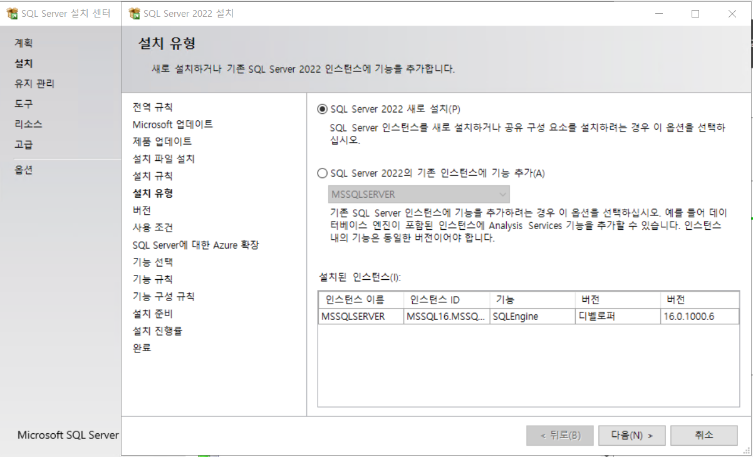
Task: Click the 설치 준비 step
Action: [152, 314]
